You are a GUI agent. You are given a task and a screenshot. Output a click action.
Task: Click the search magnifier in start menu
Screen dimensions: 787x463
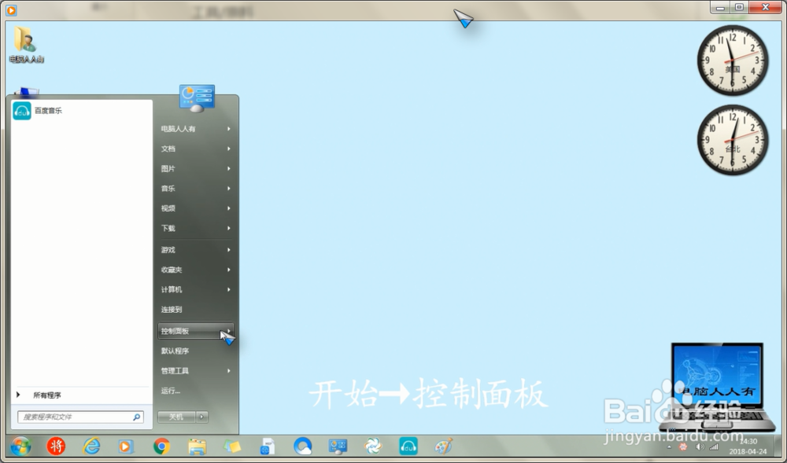click(136, 417)
